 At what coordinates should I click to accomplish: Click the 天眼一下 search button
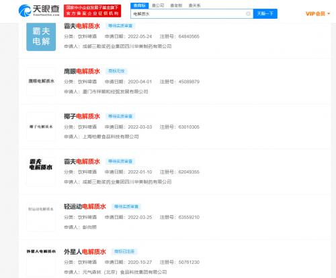265,14
